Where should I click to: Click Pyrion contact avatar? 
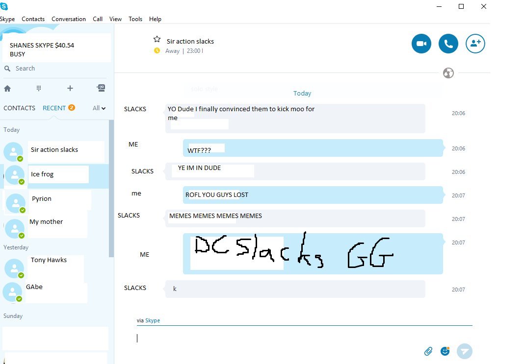[x=16, y=203]
